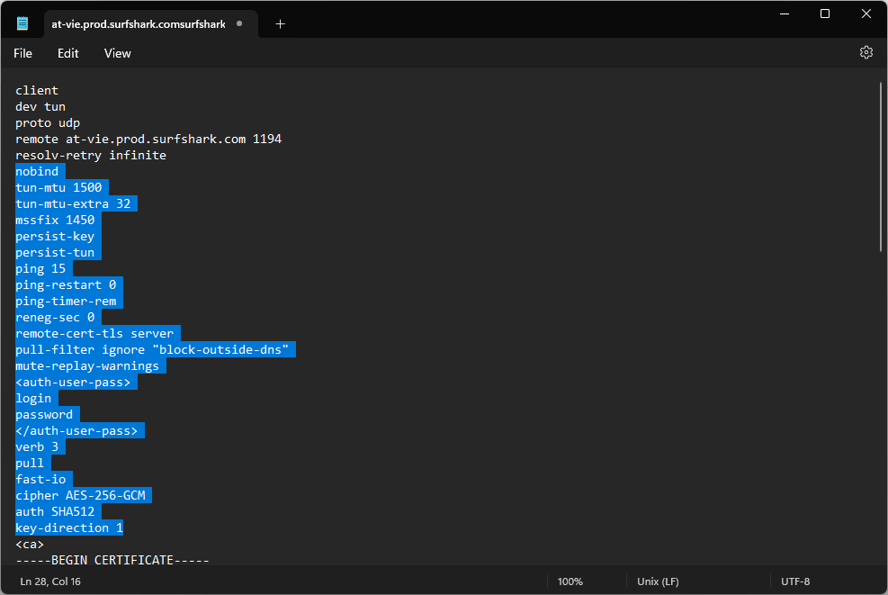Open Notepad settings gear icon
This screenshot has height=595, width=888.
pos(866,52)
